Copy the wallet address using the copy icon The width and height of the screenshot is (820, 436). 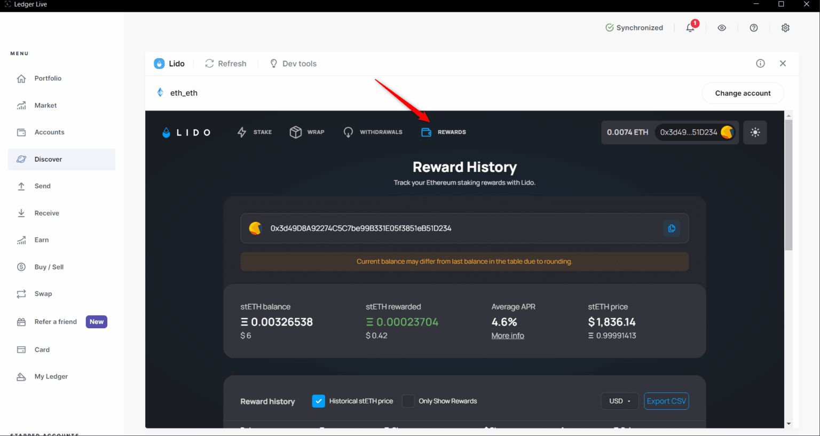(672, 228)
